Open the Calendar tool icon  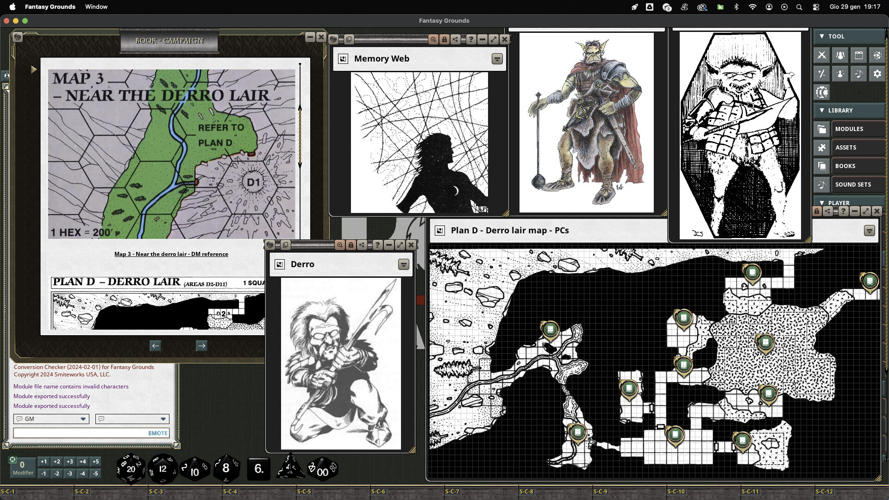coord(859,55)
